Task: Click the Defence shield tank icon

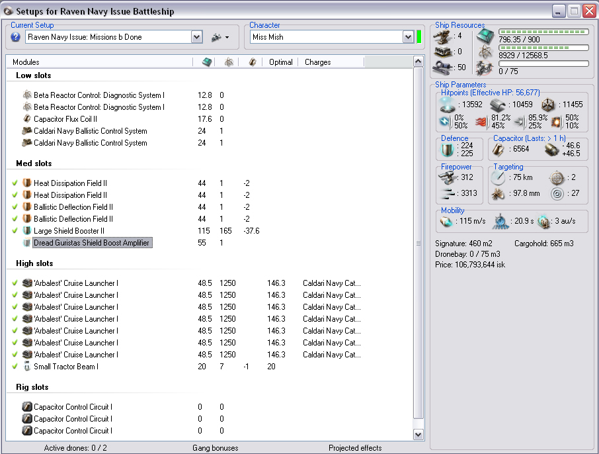Action: [446, 150]
